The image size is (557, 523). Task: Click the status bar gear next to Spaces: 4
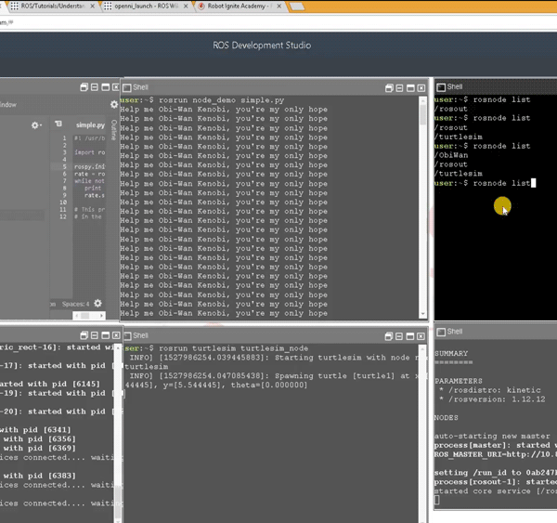[98, 303]
